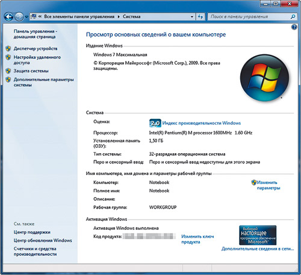
Task: Click the shield icon beside Защита системы
Action: 8,71
